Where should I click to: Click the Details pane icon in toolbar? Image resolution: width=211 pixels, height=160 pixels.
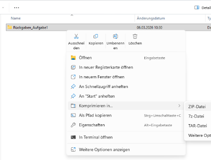click(x=197, y=8)
